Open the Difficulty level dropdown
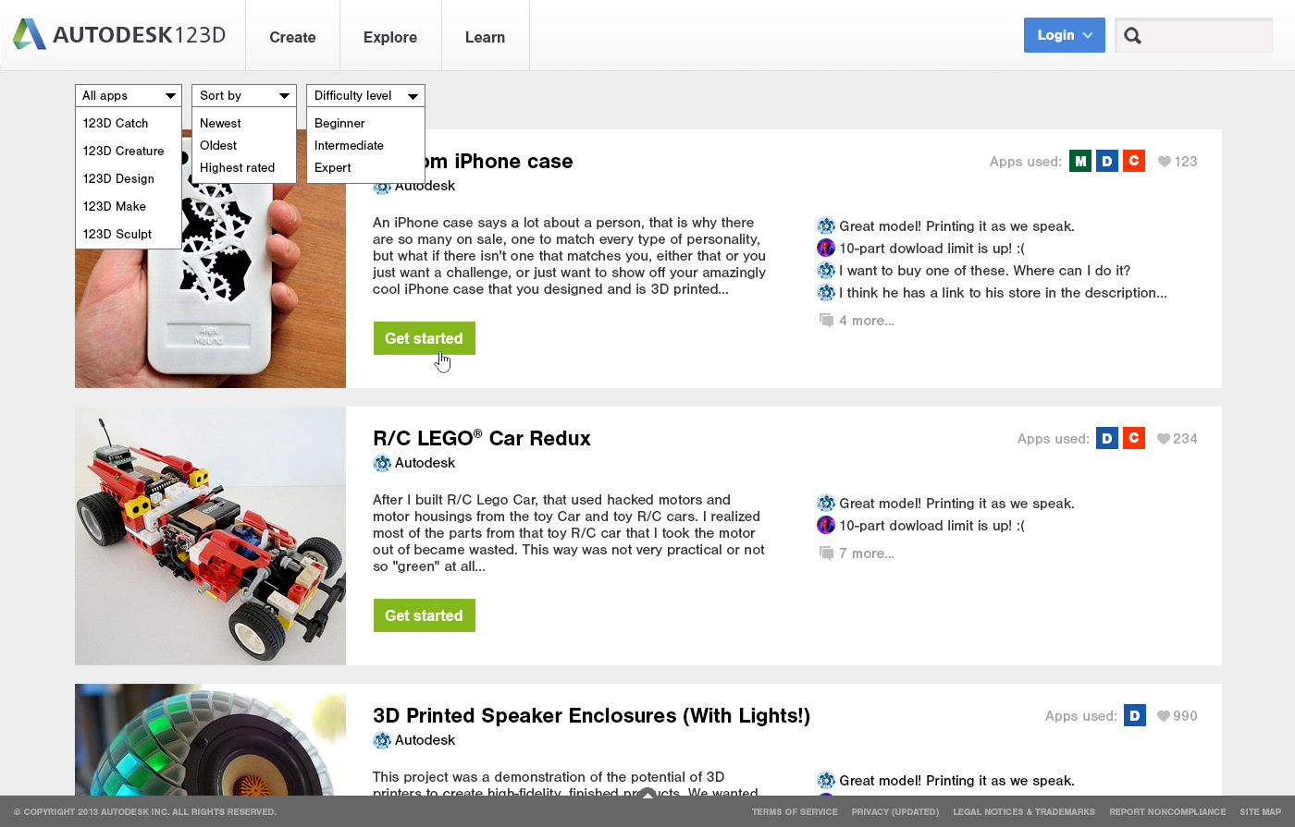Screen dimensions: 1295x827 click(x=365, y=95)
